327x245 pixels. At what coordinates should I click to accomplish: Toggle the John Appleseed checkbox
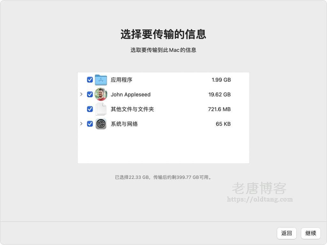(90, 94)
